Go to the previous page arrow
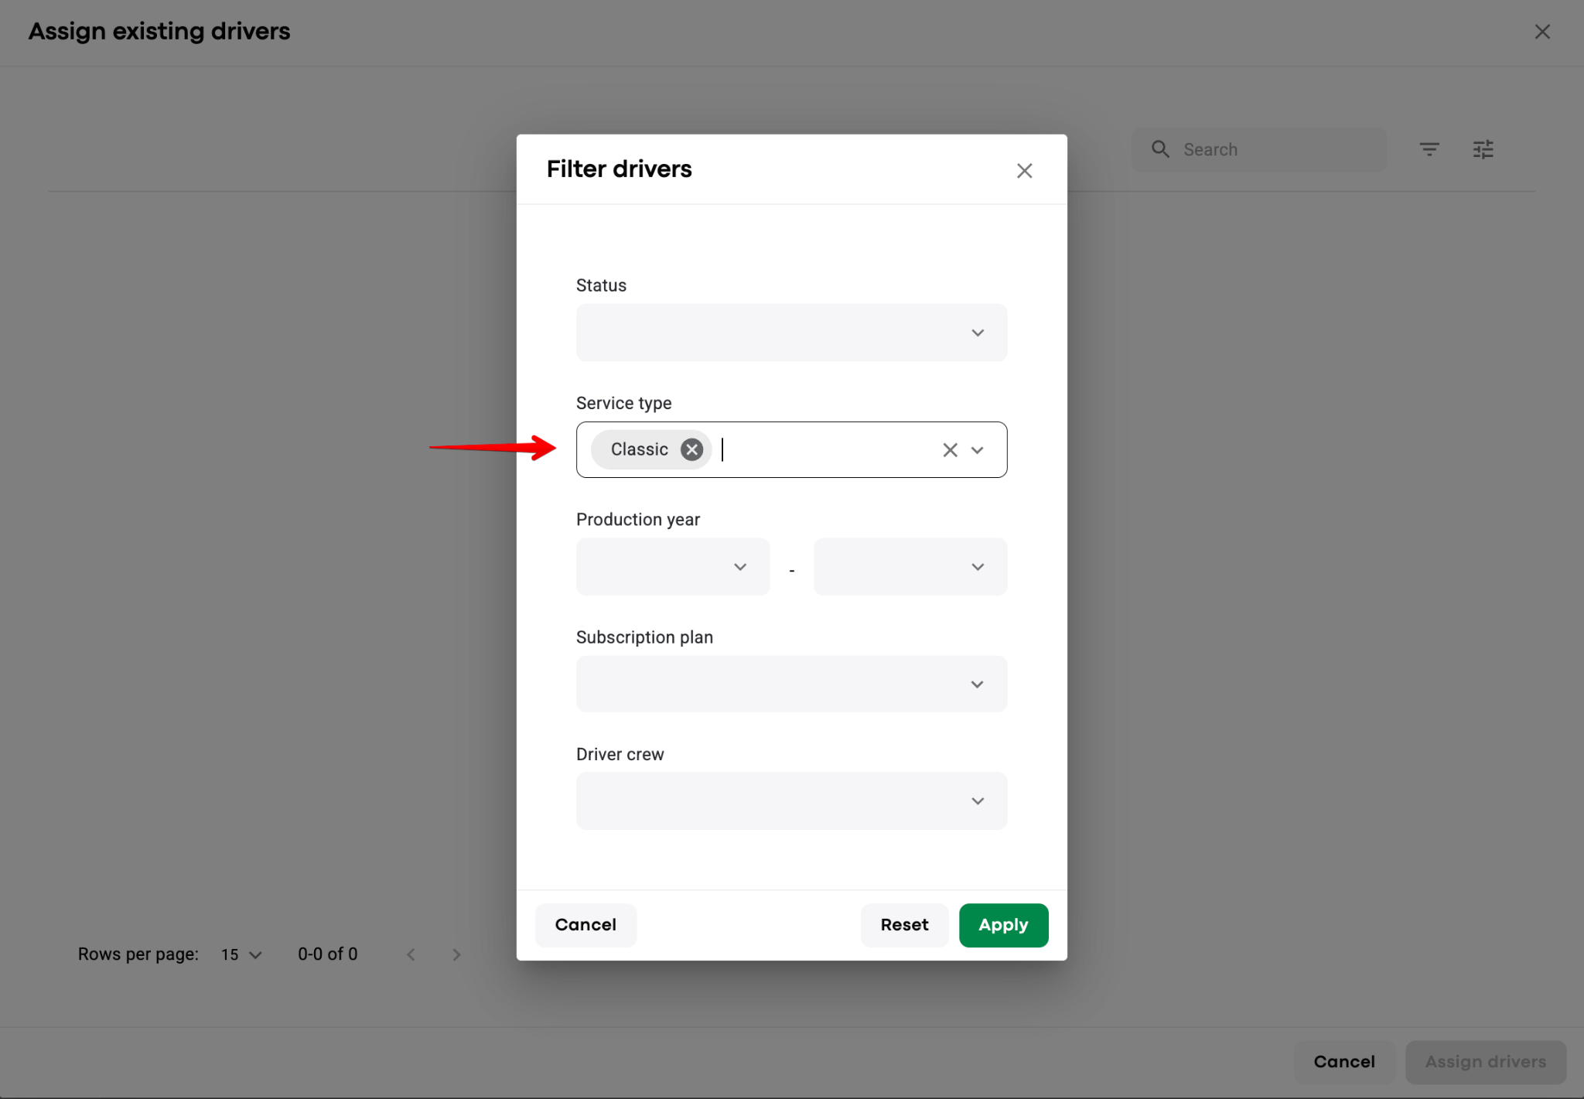 [x=411, y=954]
